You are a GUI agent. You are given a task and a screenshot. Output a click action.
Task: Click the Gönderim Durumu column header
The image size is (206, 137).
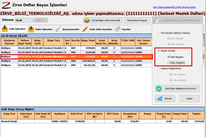pos(9,42)
